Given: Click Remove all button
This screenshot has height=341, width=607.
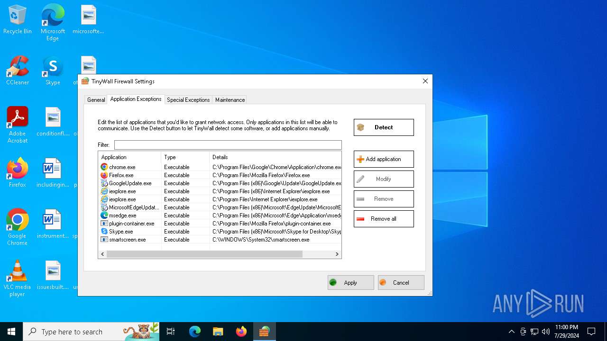Looking at the screenshot, I should tap(384, 219).
